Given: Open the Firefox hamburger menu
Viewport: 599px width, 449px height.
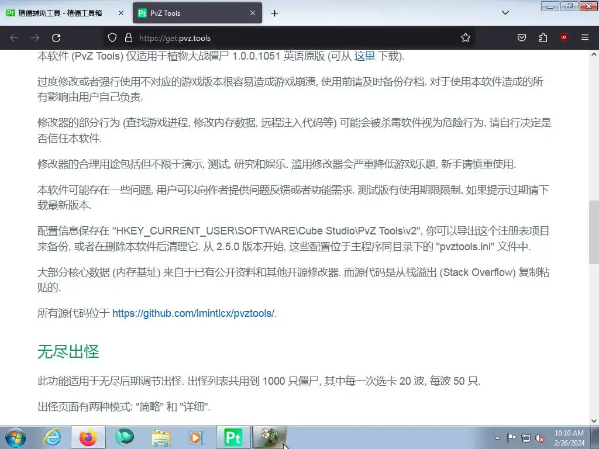Looking at the screenshot, I should pyautogui.click(x=585, y=37).
